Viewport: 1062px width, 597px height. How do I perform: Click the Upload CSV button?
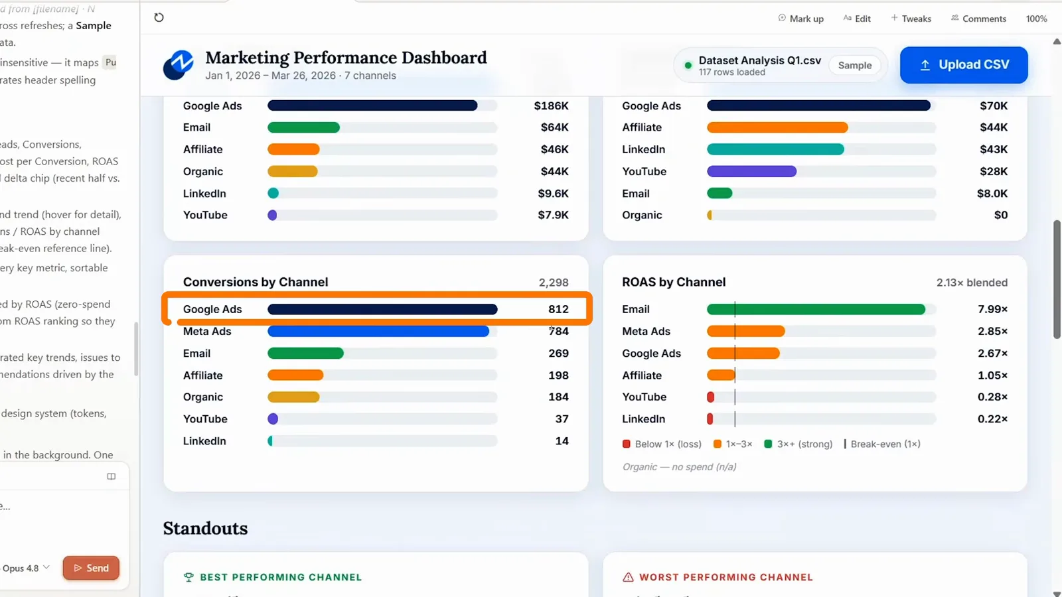[964, 65]
